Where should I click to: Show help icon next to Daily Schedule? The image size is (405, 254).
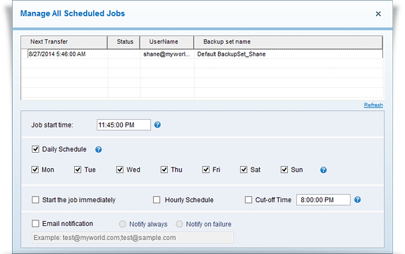(98, 149)
